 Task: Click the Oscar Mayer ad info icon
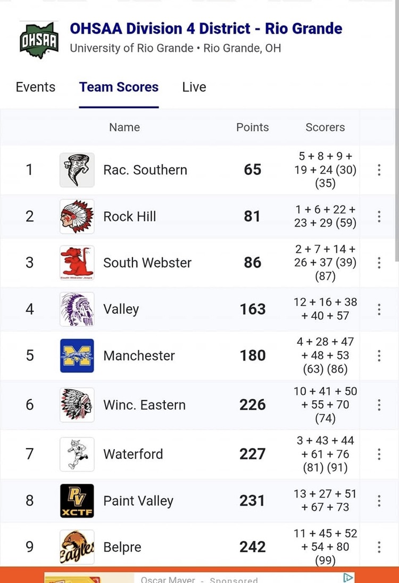[348, 577]
